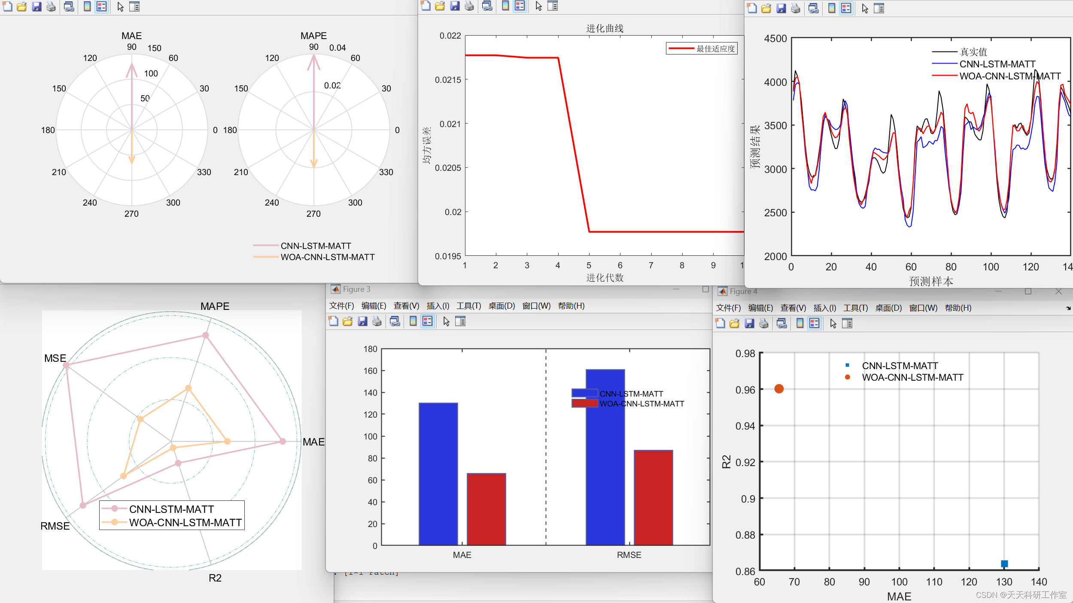Toggle Insert Colorbar in prediction results window

(x=832, y=8)
